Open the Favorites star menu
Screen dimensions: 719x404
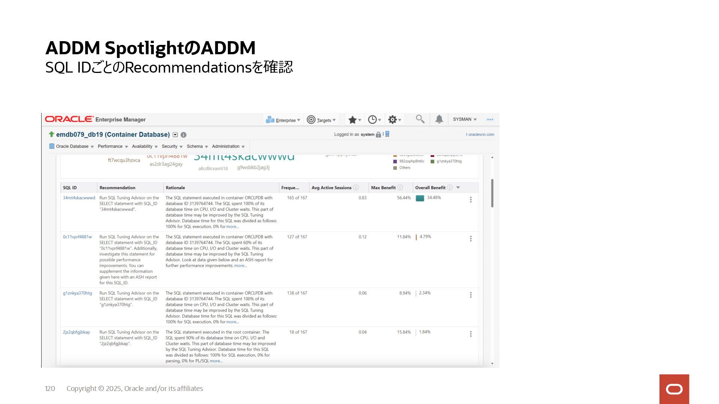[x=355, y=120]
